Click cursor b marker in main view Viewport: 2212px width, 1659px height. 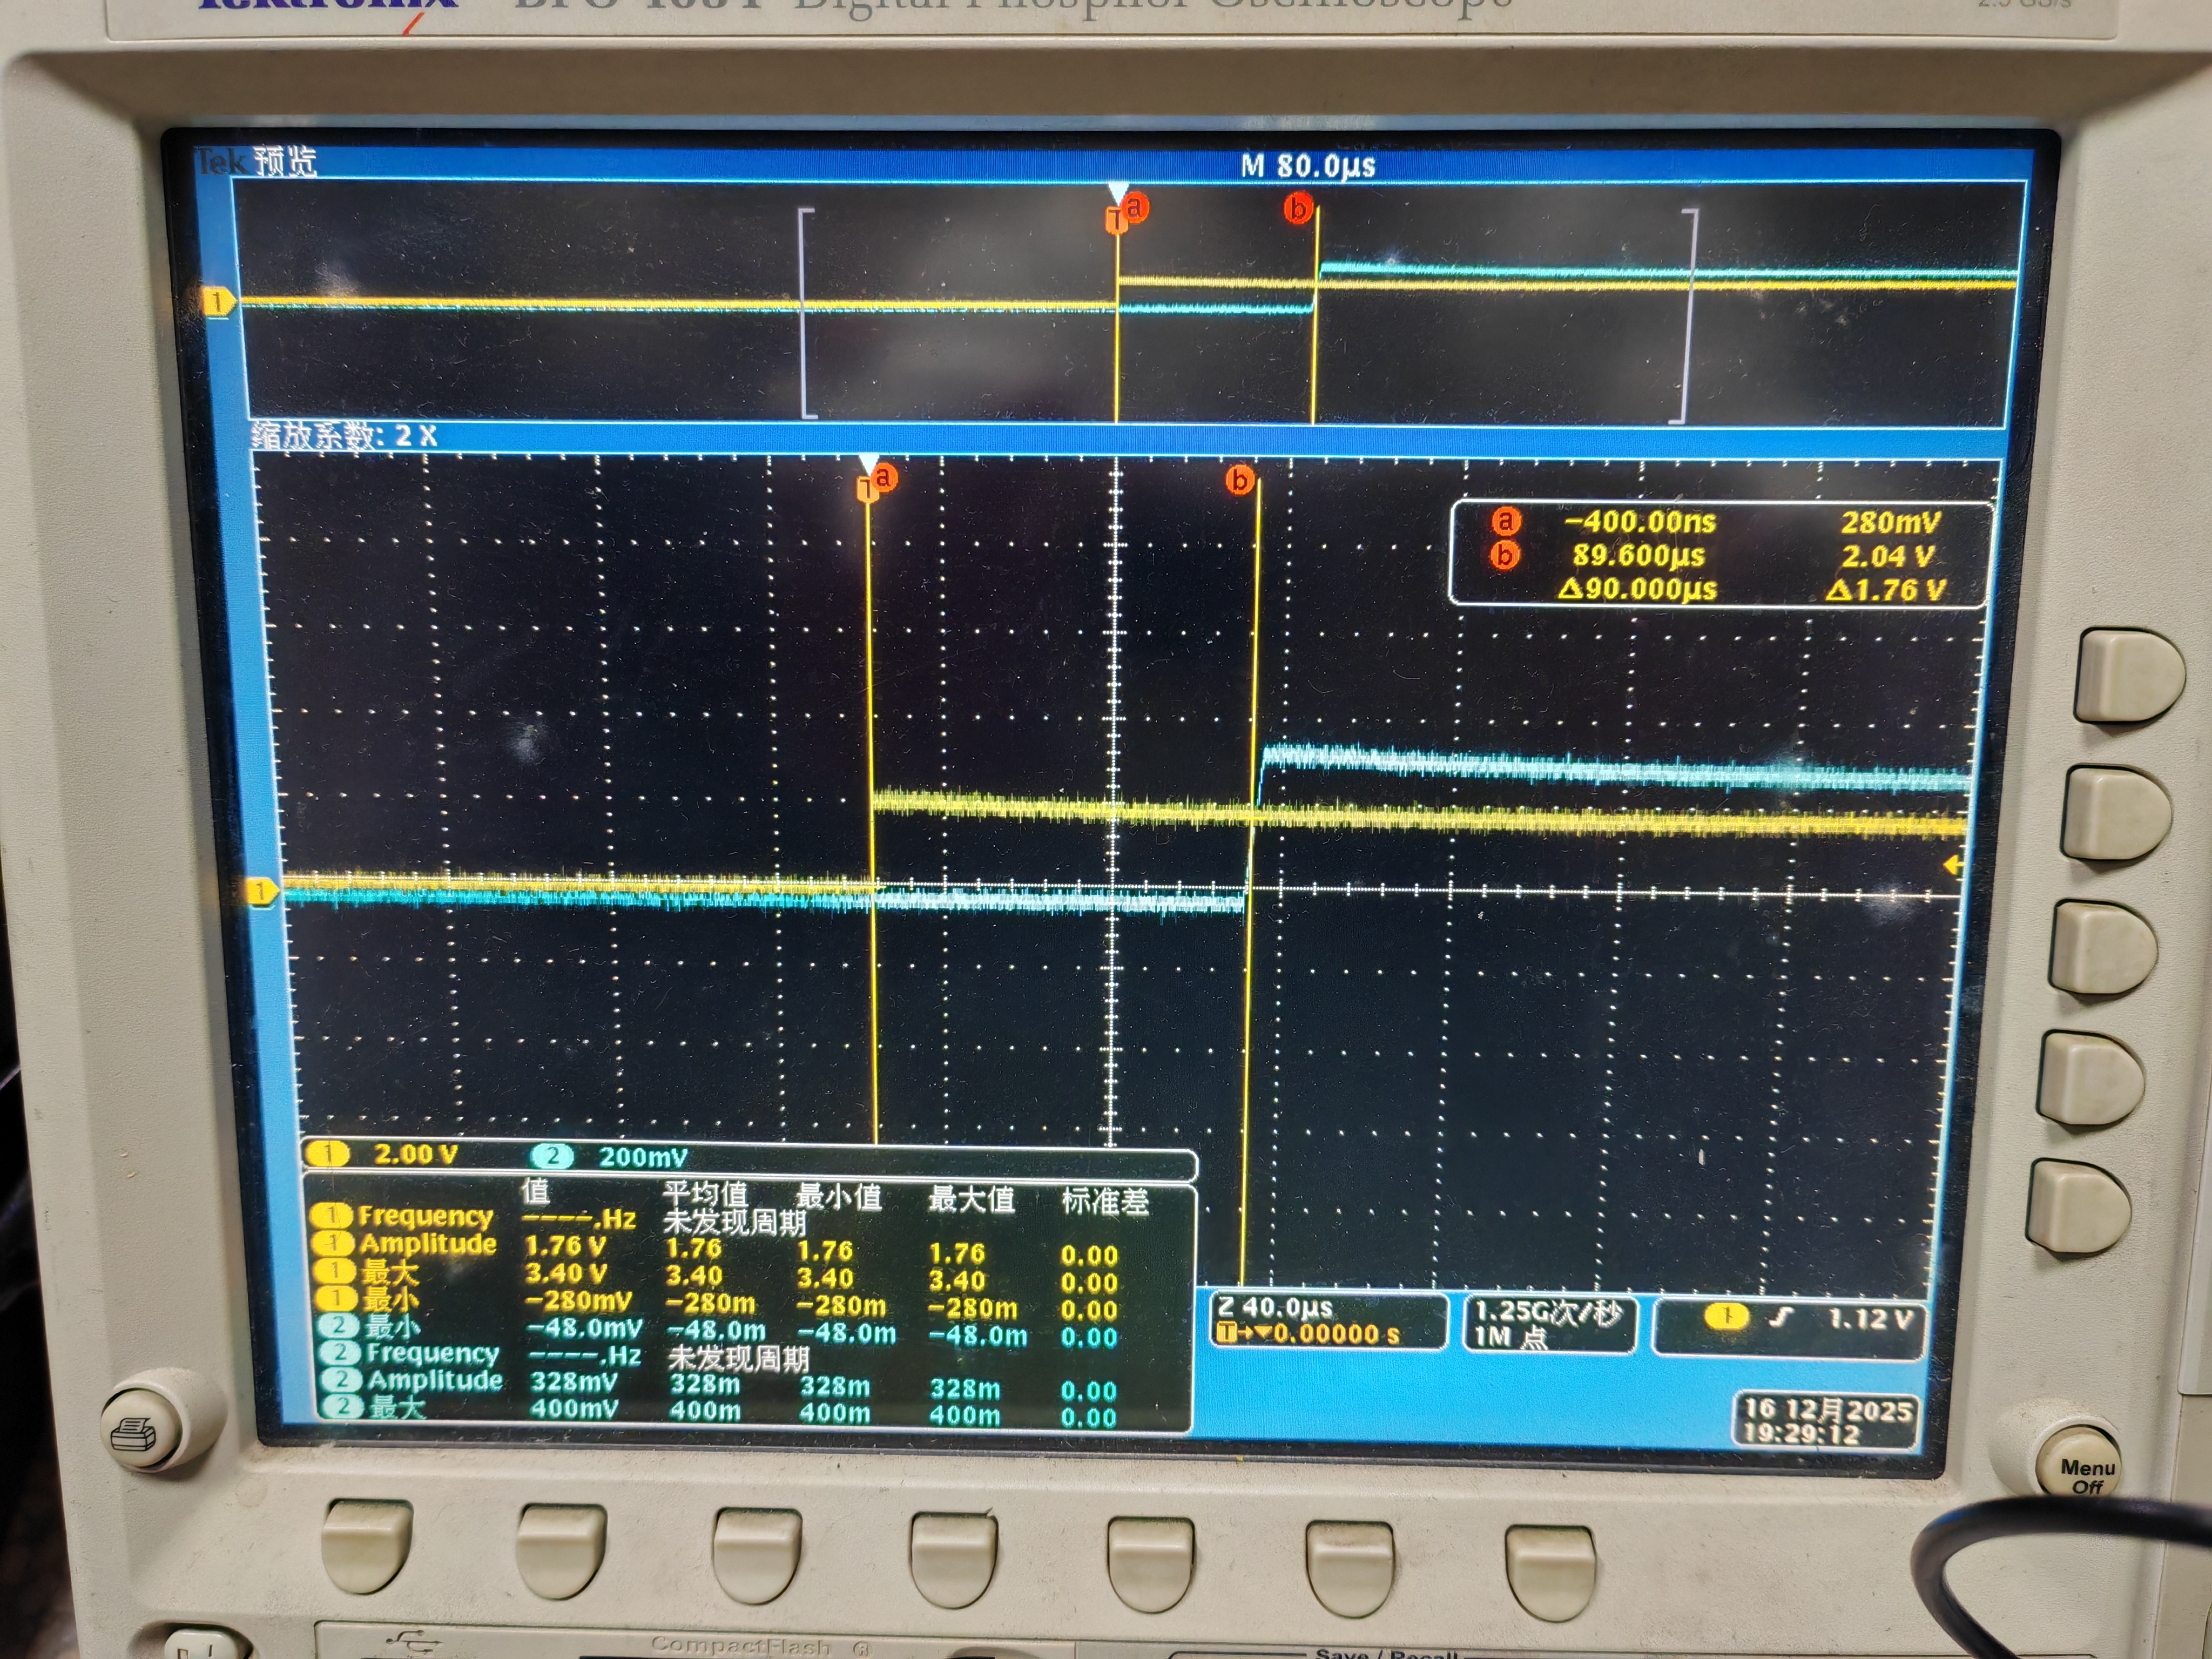[x=1240, y=480]
